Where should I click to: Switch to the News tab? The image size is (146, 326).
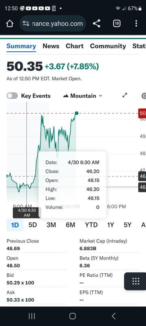pyautogui.click(x=51, y=46)
